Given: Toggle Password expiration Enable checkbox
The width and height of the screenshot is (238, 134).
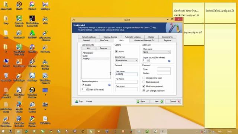Looking at the screenshot, I should point(83,85).
